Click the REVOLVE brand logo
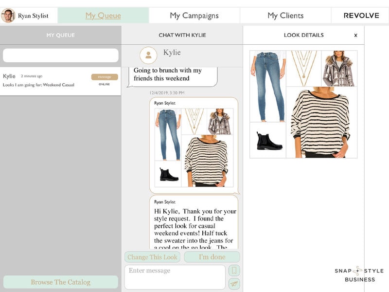389x292 pixels. click(361, 16)
